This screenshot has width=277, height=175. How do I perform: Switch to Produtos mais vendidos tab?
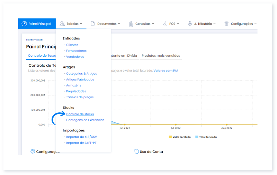pos(161,56)
